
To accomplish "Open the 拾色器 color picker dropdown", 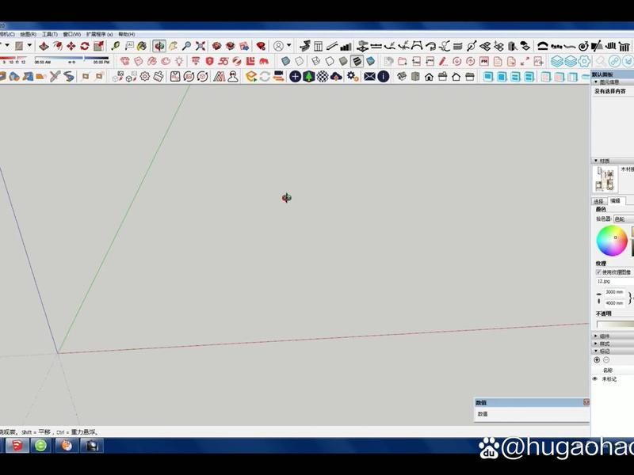I will [x=624, y=219].
